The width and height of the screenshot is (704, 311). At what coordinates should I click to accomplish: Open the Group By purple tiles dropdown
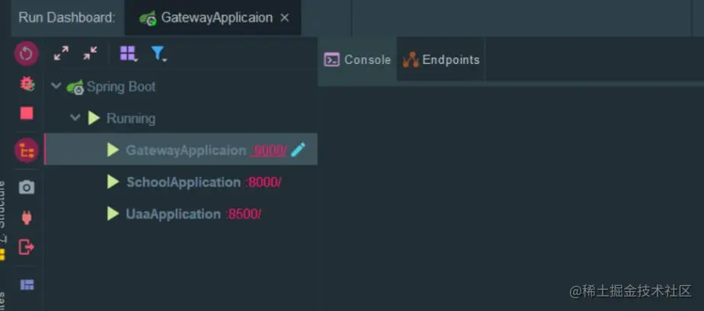[129, 53]
